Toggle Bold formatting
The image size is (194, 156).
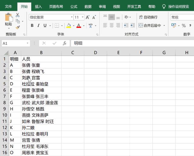click(x=32, y=26)
